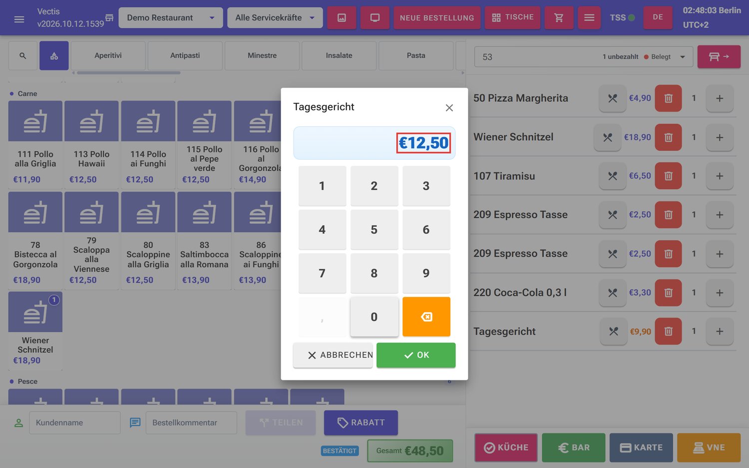Image resolution: width=749 pixels, height=468 pixels.
Task: Open the hamburger menu beside Vectis
Action: coord(19,19)
